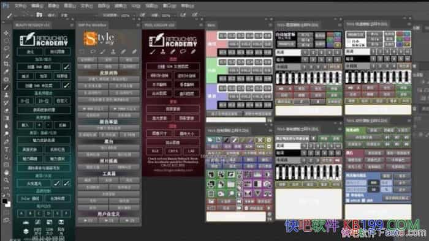The height and width of the screenshot is (241, 429).
Task: Click the 用户自定义 heading in DNP panel
Action: coord(108,213)
